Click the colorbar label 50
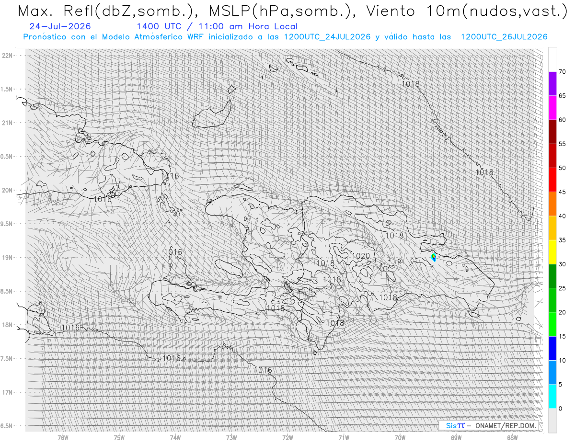 point(562,168)
